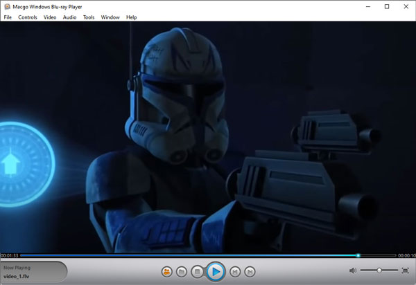Click the elapsed time 00:01:33
This screenshot has width=416, height=285.
point(9,255)
